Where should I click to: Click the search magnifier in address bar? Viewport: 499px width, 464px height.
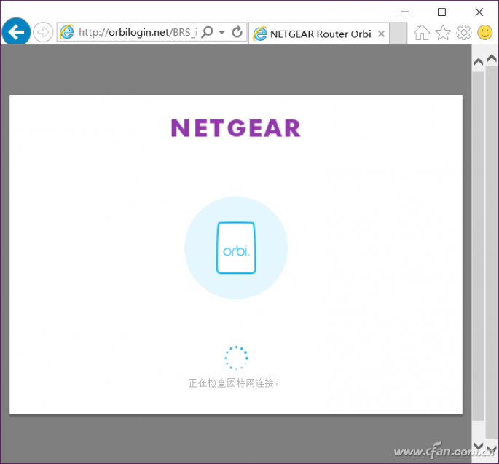point(208,32)
